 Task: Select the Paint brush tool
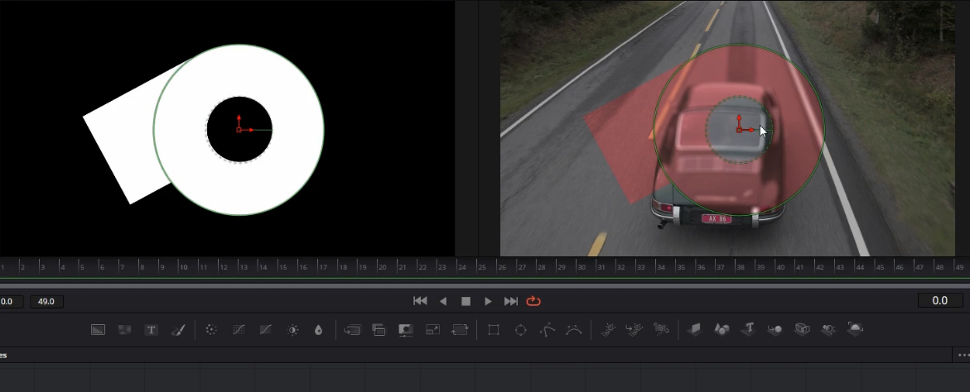coord(177,329)
